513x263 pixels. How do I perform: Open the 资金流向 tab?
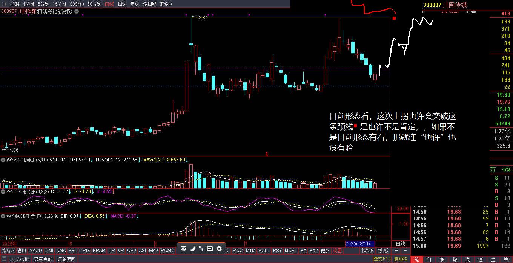66,259
